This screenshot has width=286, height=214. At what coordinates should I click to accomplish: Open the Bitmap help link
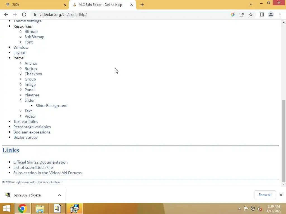31,31
